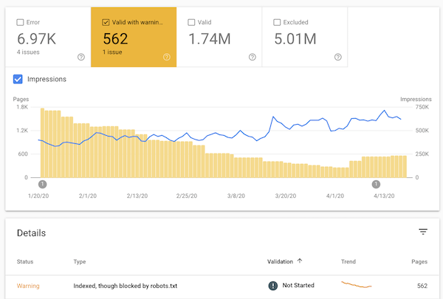Open help icon on the Error card

coord(81,57)
